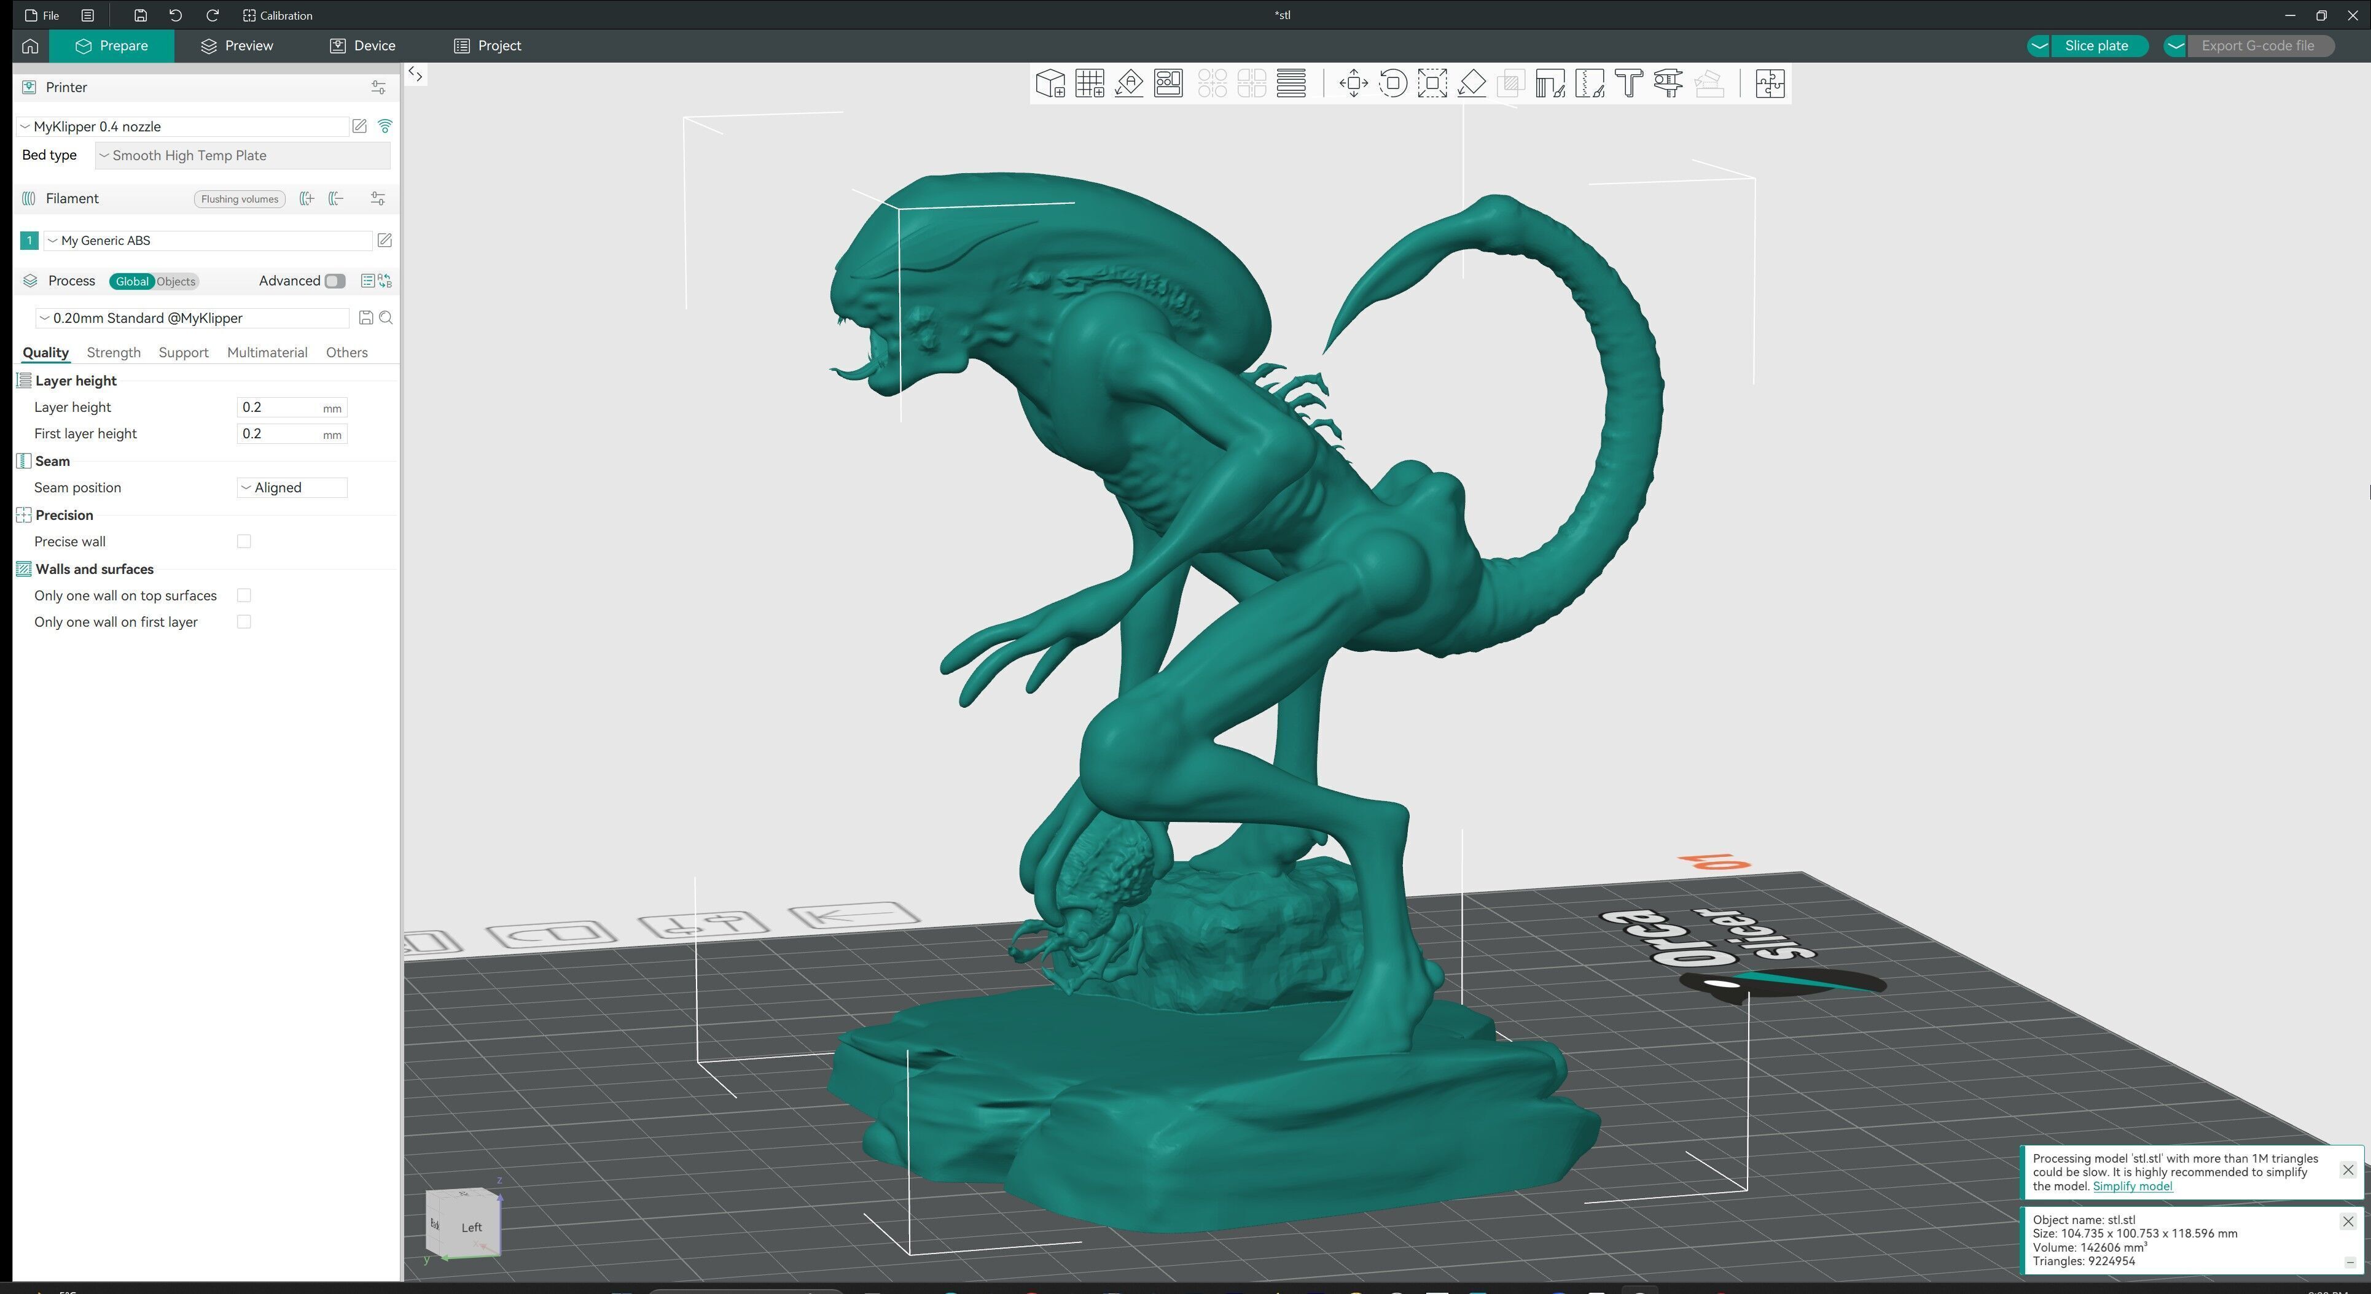The height and width of the screenshot is (1294, 2371).
Task: Select the Scale tool
Action: (x=1432, y=83)
